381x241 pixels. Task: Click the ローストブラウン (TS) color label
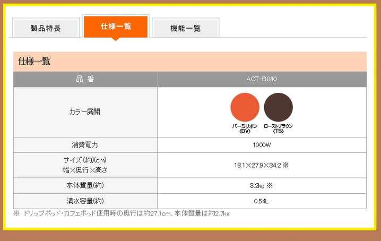pyautogui.click(x=278, y=128)
